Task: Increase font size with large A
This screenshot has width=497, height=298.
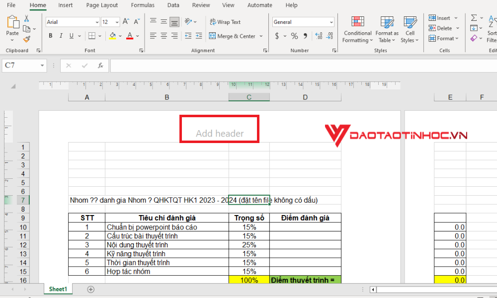Action: [x=126, y=22]
